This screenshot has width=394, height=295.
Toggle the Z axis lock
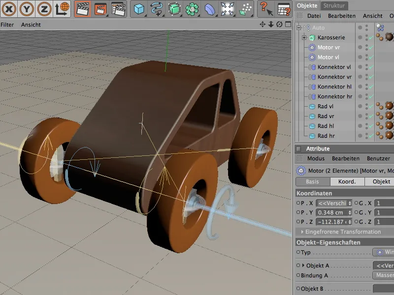click(45, 9)
